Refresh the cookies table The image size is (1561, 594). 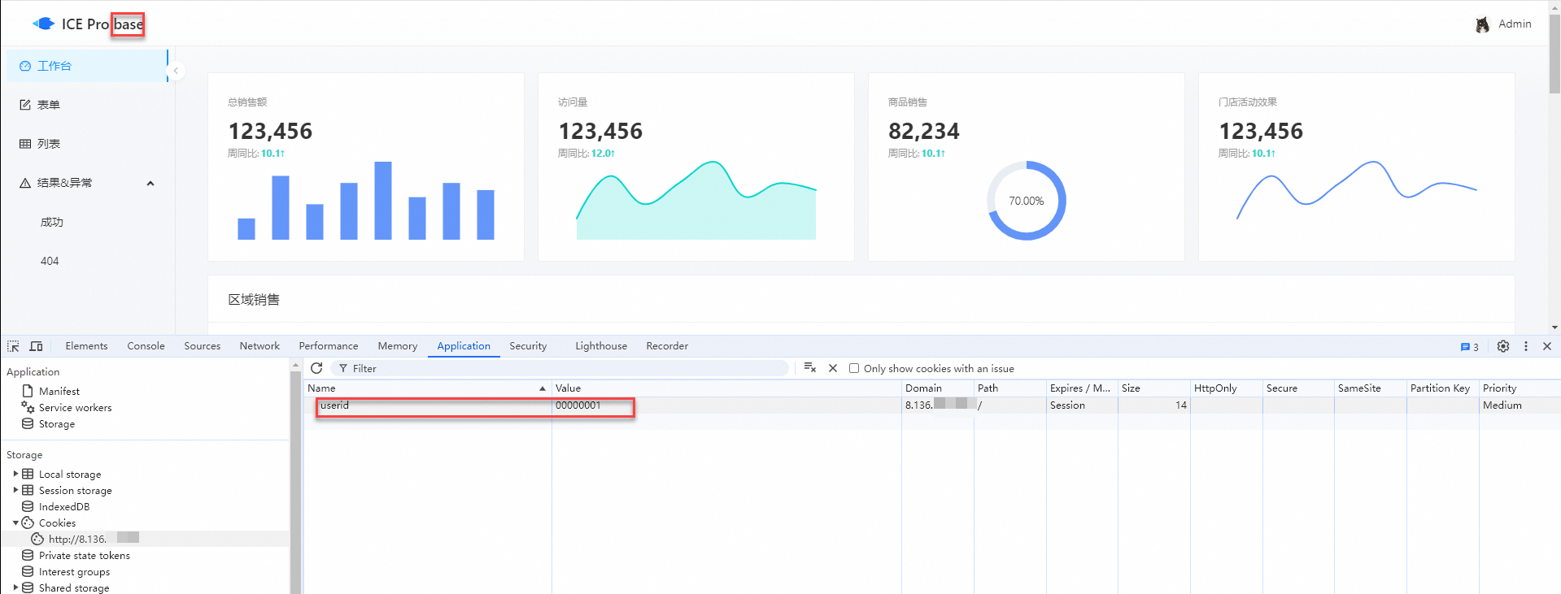click(x=316, y=368)
